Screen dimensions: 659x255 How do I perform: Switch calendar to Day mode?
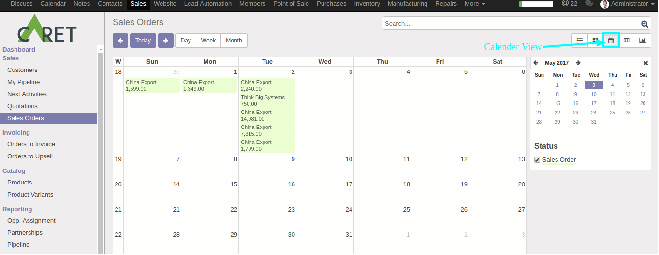(x=186, y=41)
